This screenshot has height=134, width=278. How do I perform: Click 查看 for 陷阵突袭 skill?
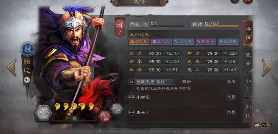tap(231, 81)
